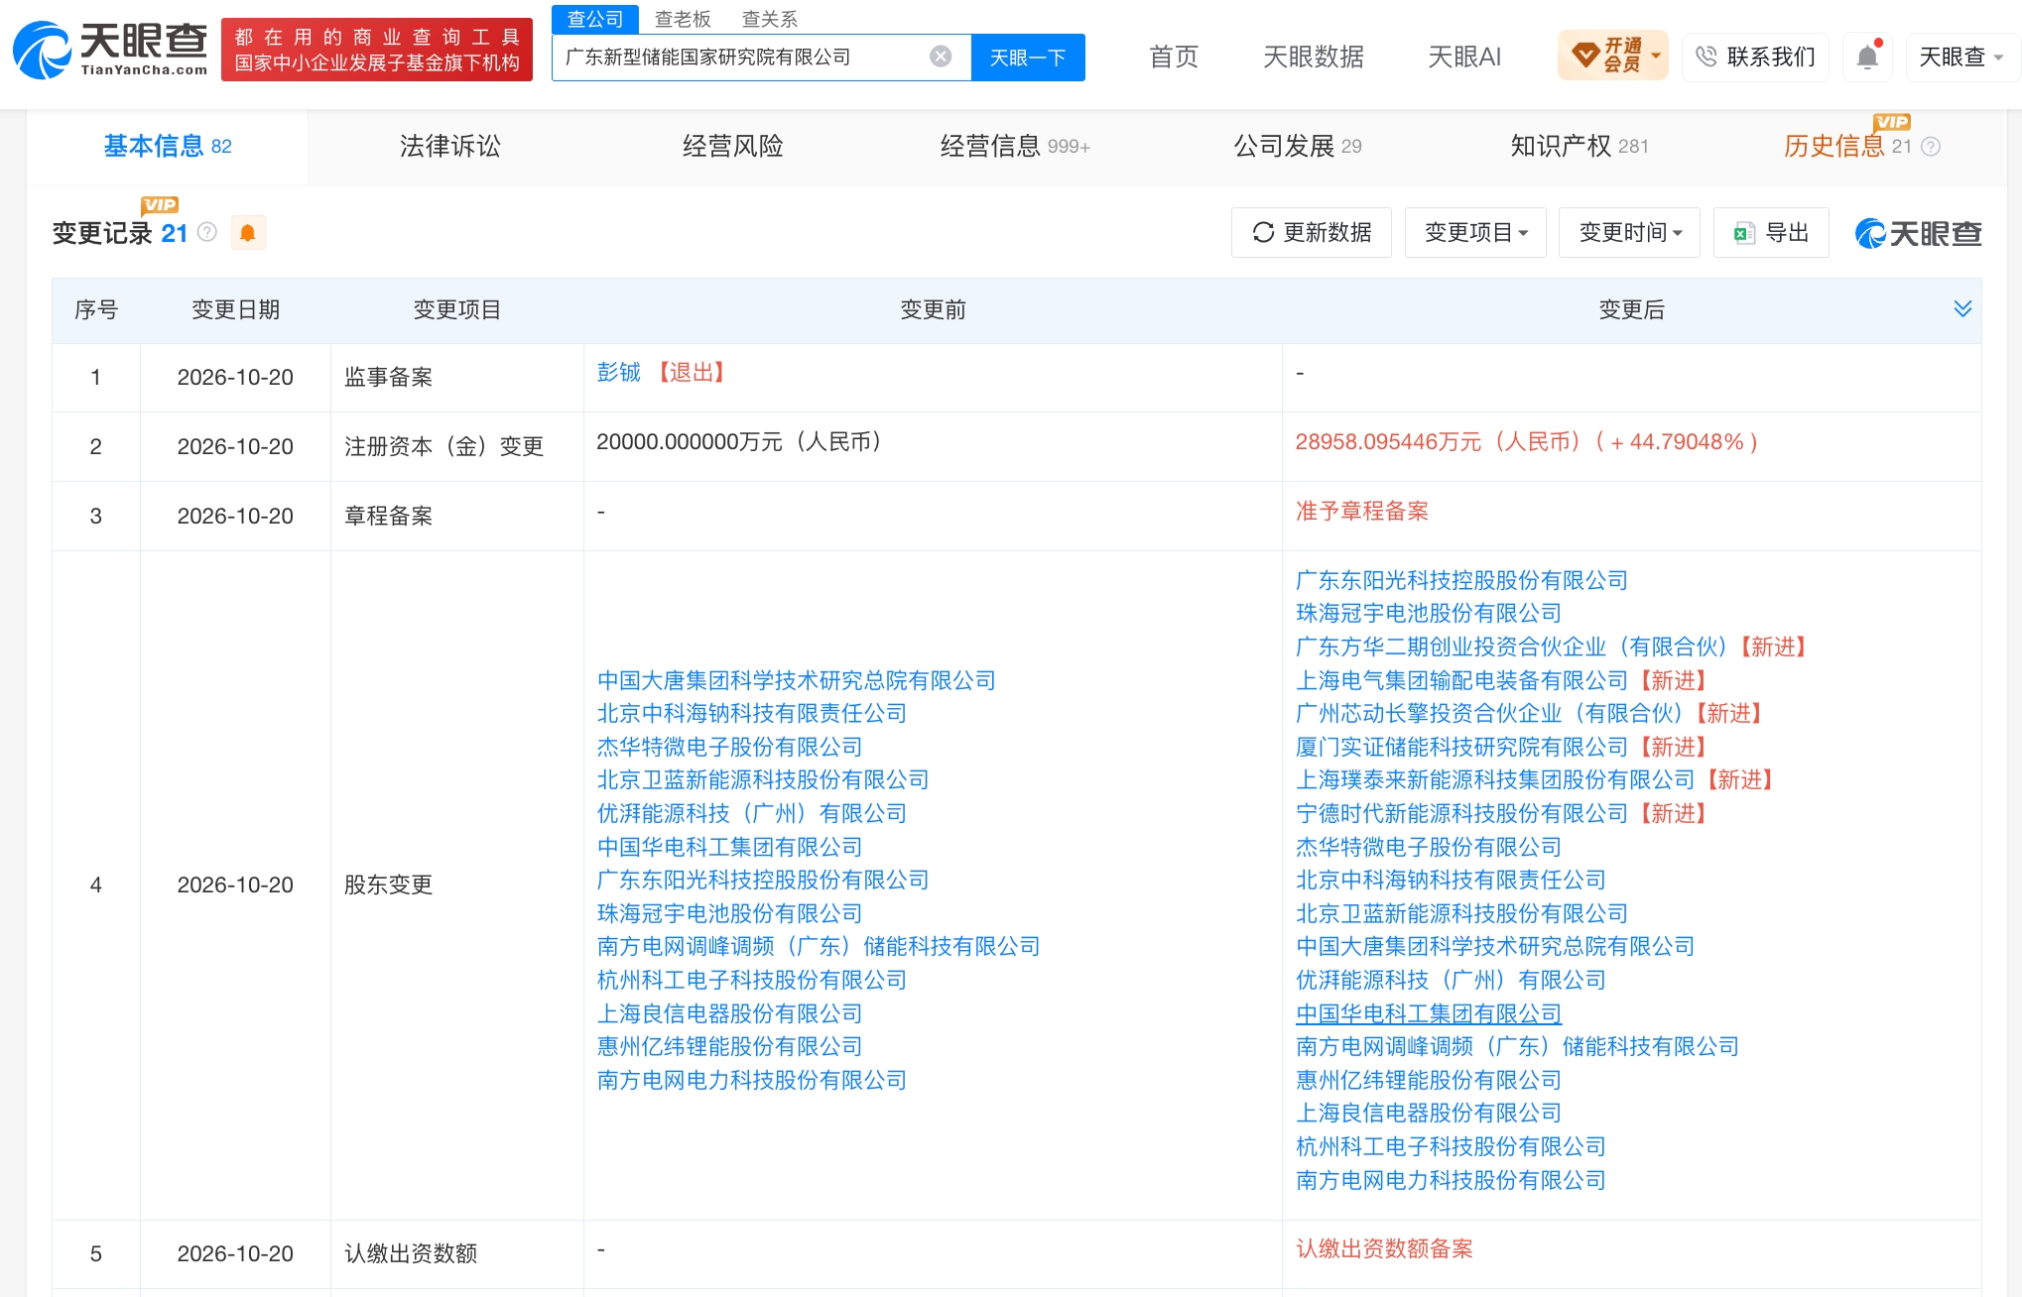The image size is (2022, 1297).
Task: Expand the table with the double chevron
Action: [1962, 308]
